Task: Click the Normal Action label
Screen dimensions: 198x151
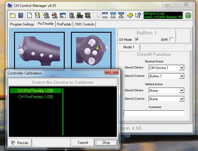Action: [x=154, y=61]
